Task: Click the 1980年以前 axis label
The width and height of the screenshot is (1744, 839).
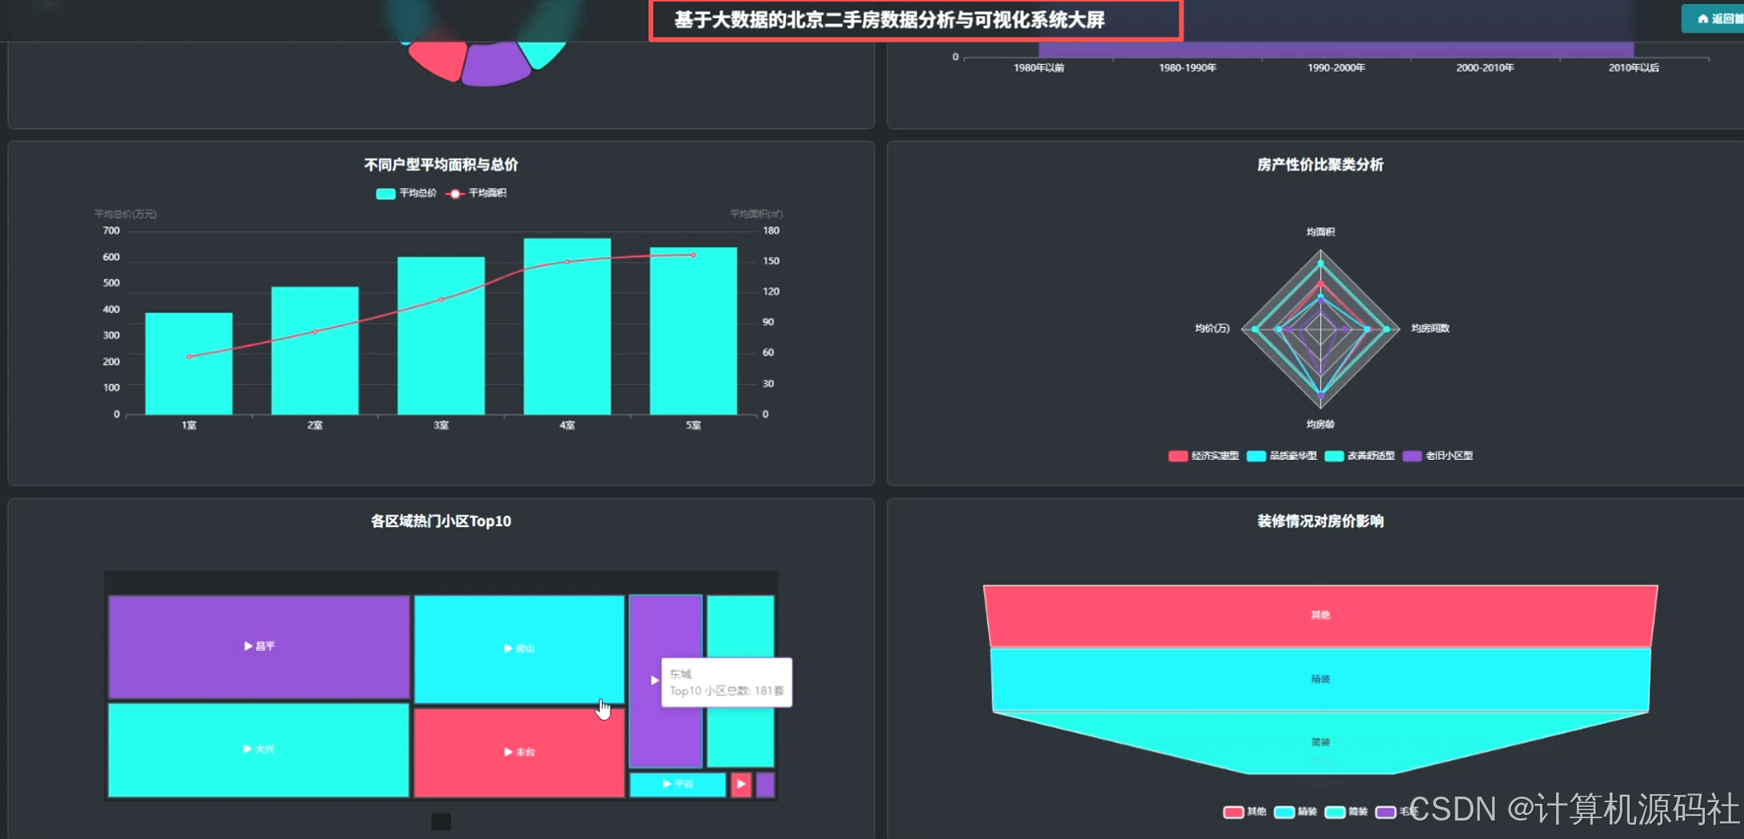Action: [x=1039, y=68]
